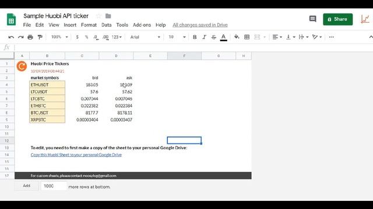Open the vertical align dropdown

click(290, 37)
